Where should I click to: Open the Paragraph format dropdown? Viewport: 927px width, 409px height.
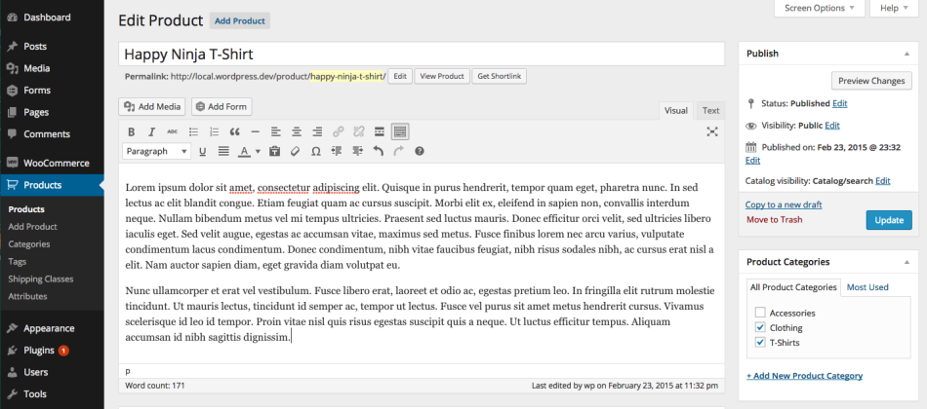click(x=157, y=151)
